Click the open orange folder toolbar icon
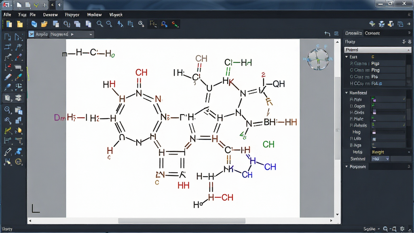The width and height of the screenshot is (414, 233). click(x=44, y=24)
